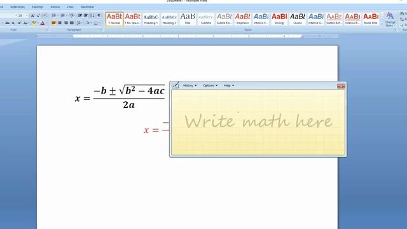The image size is (407, 229).
Task: Click the yellow Write math here area
Action: point(258,122)
